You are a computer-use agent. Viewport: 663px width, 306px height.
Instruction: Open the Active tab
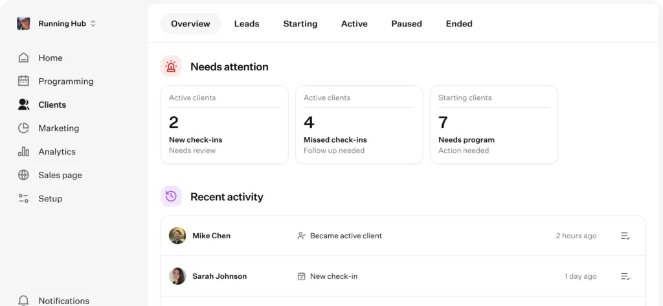coord(354,24)
